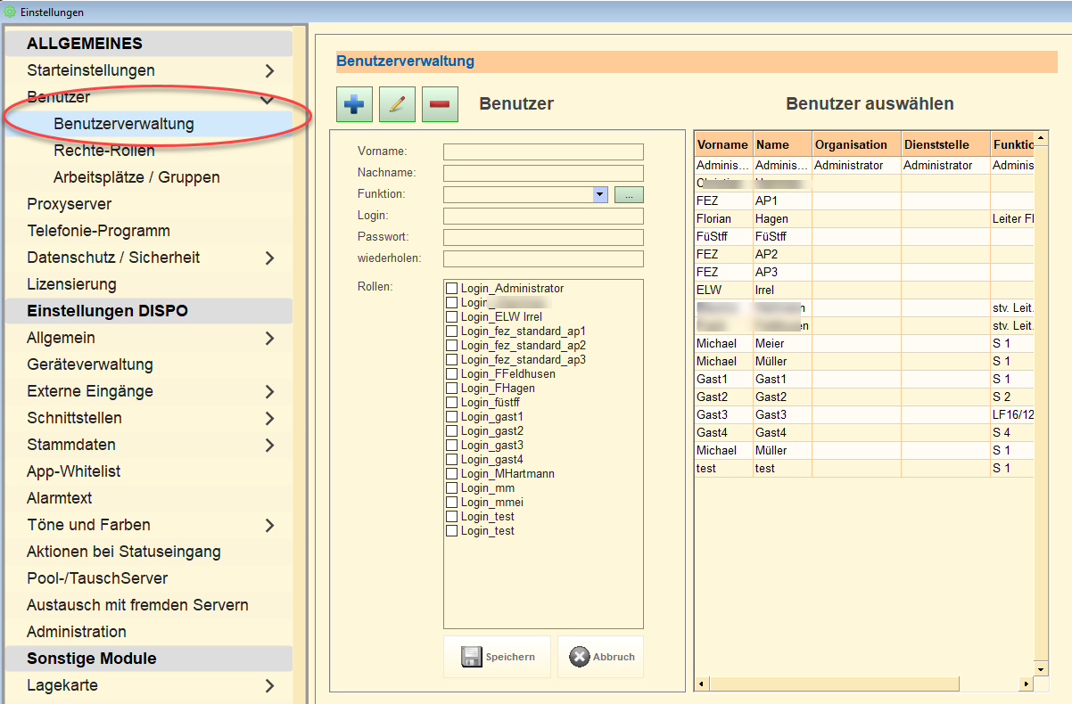
Task: Click the Speichern floppy disk button
Action: (x=499, y=657)
